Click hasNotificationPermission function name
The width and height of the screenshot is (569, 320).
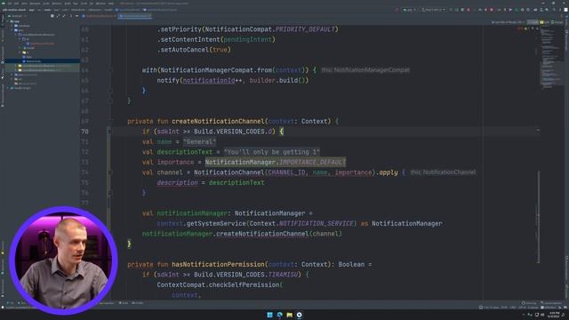218,265
